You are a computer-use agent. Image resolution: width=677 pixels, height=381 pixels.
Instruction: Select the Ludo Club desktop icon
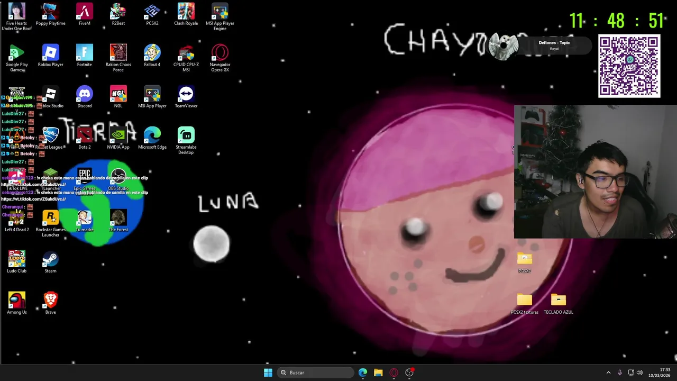pos(17,262)
